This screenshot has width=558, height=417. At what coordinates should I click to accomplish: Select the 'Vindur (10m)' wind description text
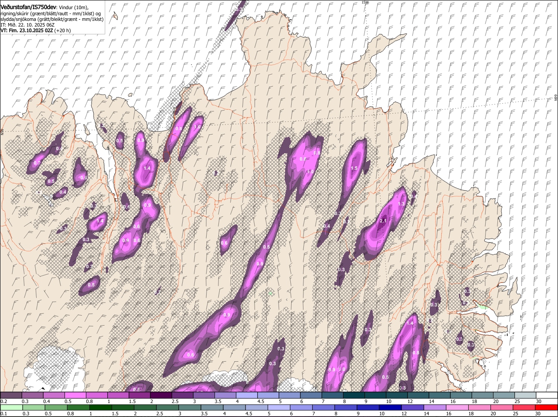[x=73, y=7]
